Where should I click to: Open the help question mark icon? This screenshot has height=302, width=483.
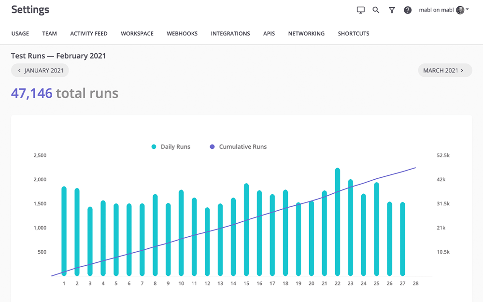tap(408, 10)
